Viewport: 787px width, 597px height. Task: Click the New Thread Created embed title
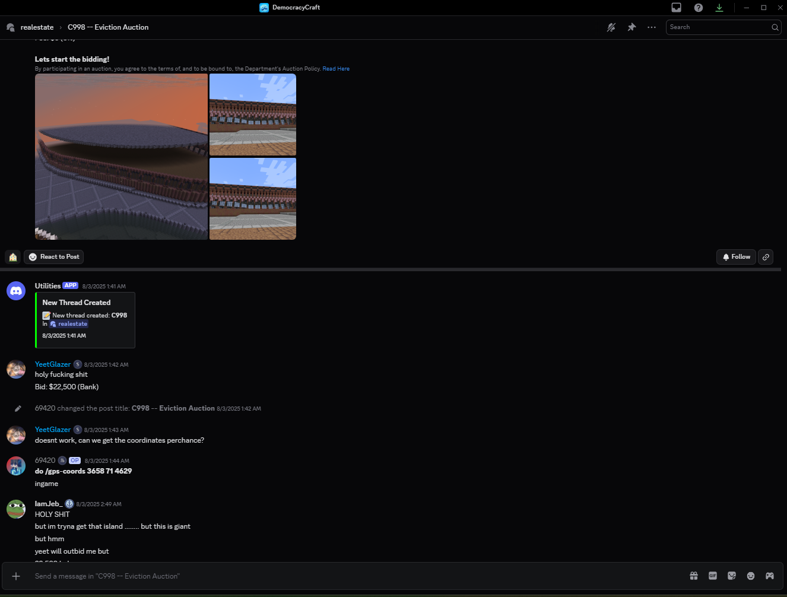[77, 303]
